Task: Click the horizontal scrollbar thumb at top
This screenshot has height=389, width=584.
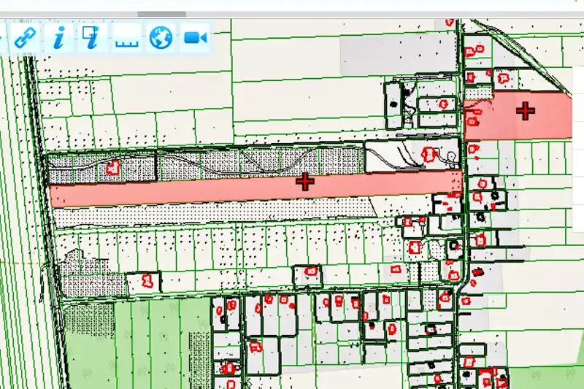Action: 161,14
